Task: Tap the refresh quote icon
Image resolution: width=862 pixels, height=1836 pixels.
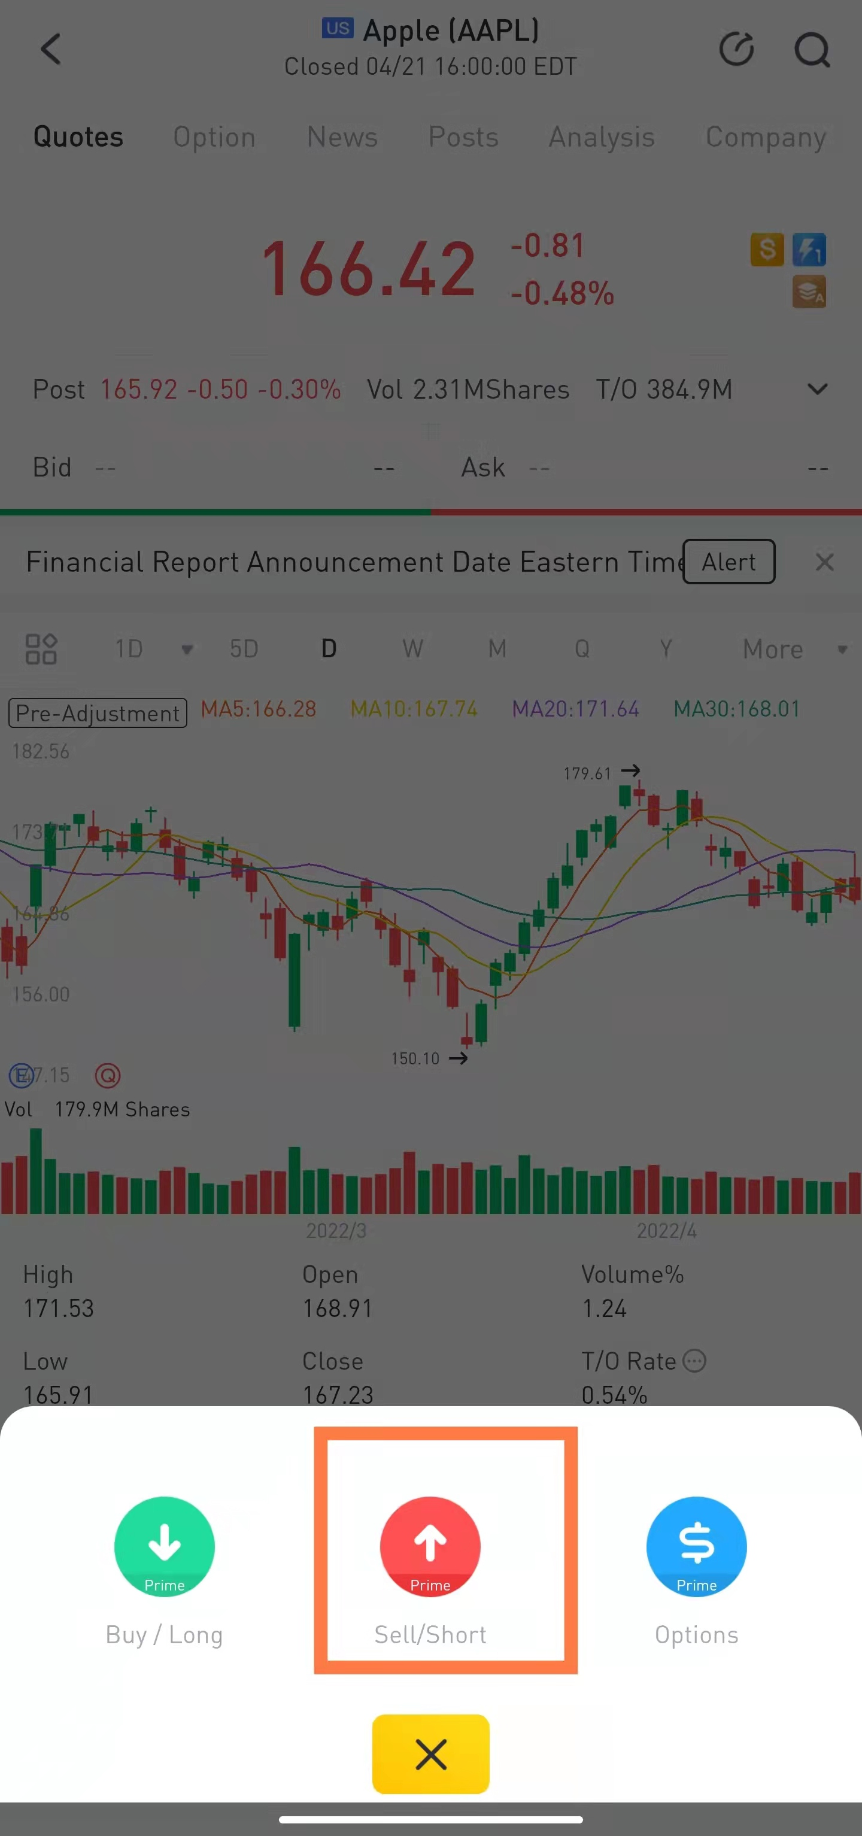Action: (736, 49)
